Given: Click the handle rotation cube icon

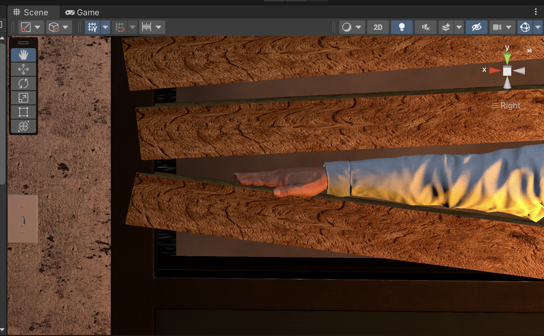Looking at the screenshot, I should (54, 27).
